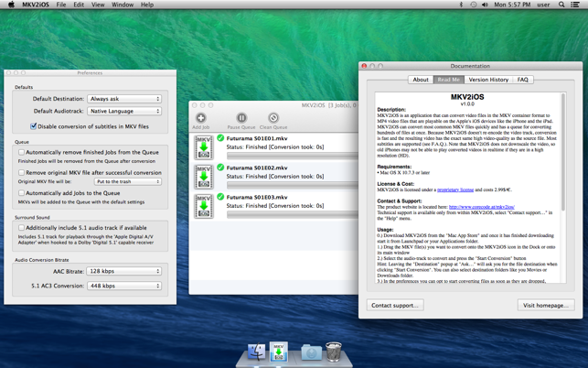Click the user account name in menu bar

[x=543, y=5]
